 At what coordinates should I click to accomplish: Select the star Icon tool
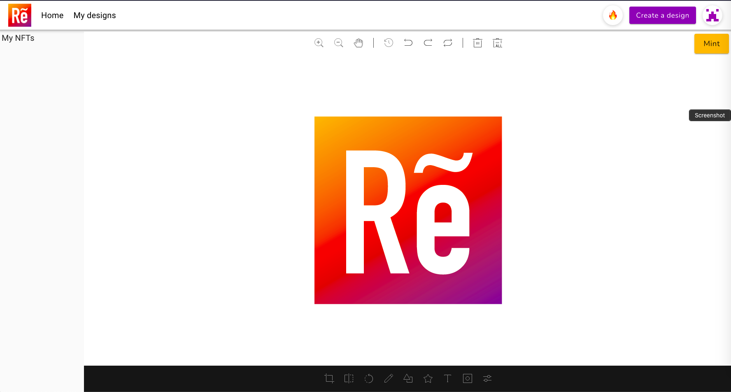point(428,378)
